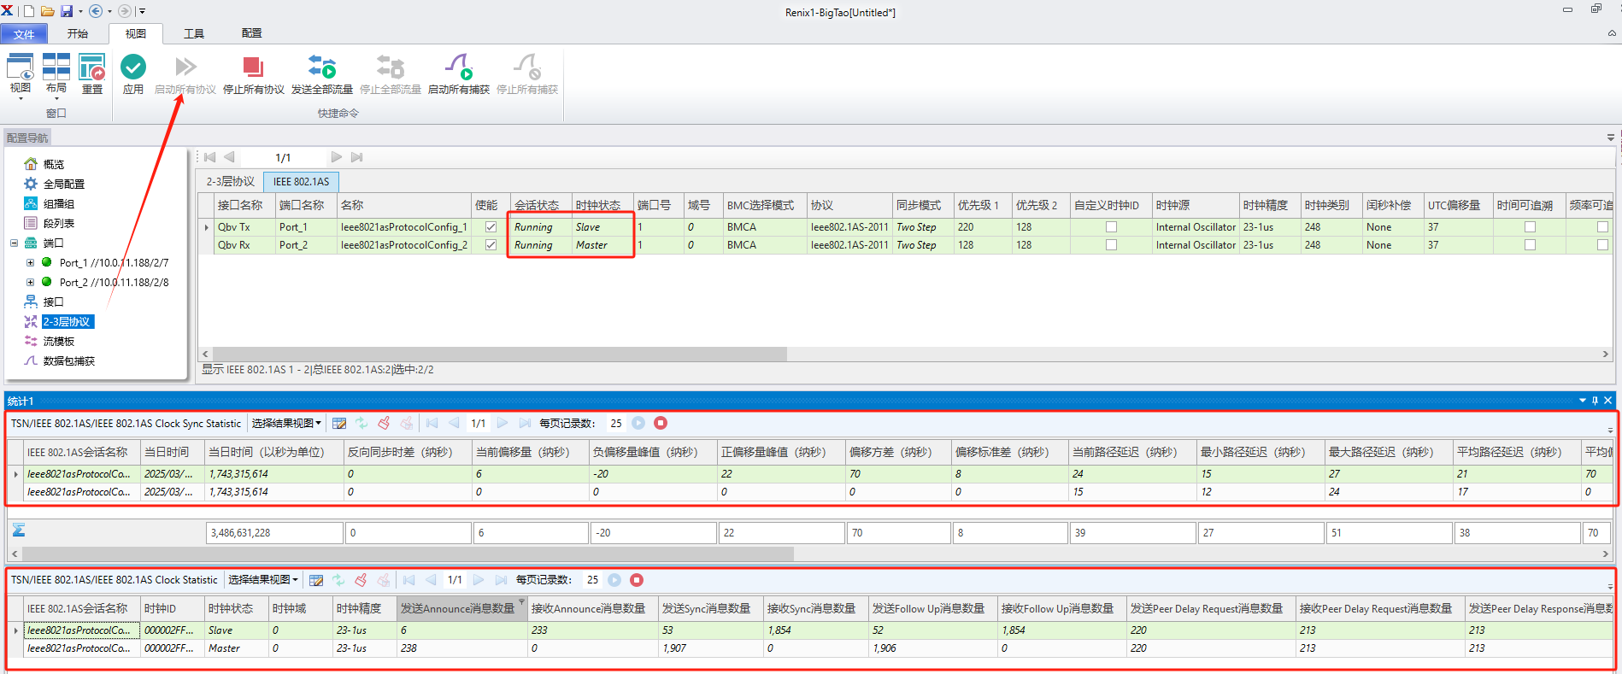1622x674 pixels.
Task: Click the 重置 reset icon
Action: tap(92, 67)
